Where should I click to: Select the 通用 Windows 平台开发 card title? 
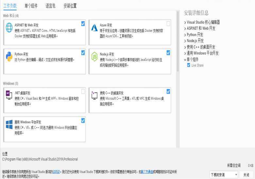[28, 122]
